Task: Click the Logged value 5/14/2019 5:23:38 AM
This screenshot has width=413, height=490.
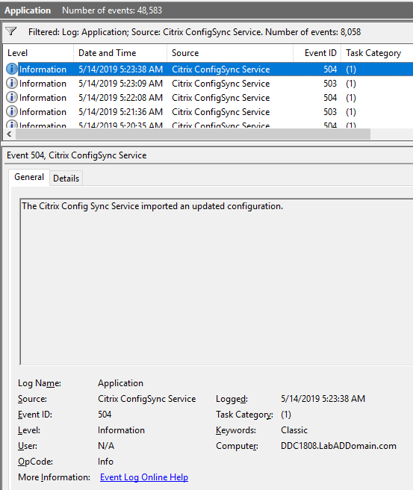Action: point(323,399)
